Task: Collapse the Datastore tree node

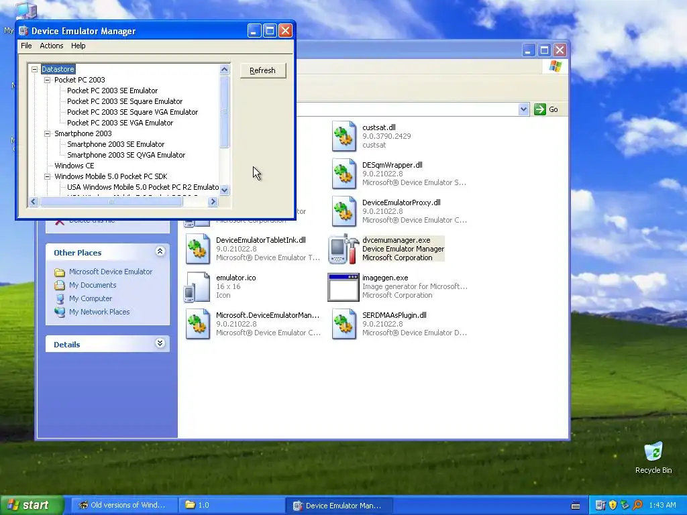Action: point(34,69)
